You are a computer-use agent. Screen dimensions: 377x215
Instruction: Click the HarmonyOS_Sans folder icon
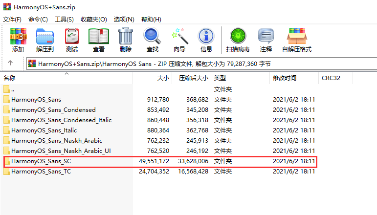click(6, 100)
